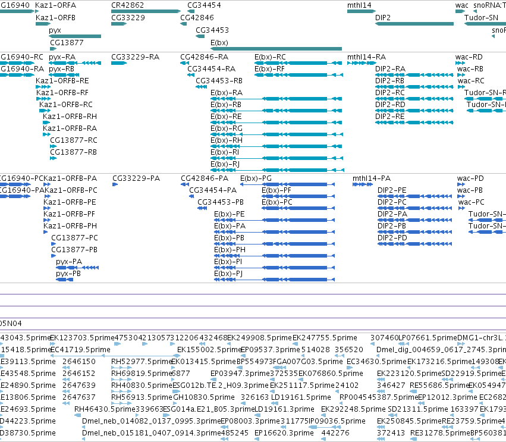Select the Kaz1-ORFB-PF protein label

pos(69,214)
